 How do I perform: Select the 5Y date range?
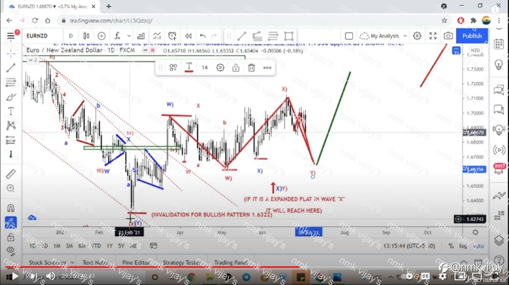[x=121, y=246]
